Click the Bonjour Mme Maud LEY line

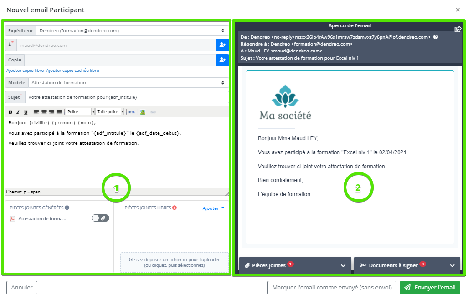[x=288, y=138]
